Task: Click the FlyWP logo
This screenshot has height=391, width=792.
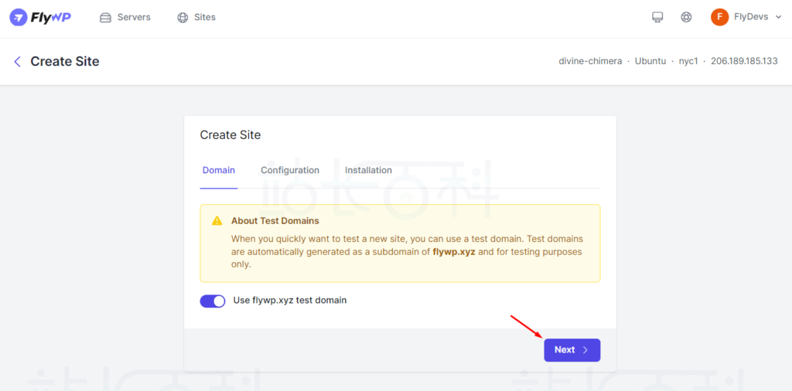Action: pyautogui.click(x=40, y=17)
